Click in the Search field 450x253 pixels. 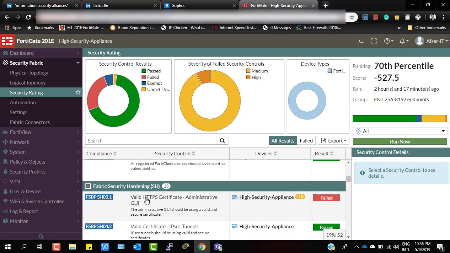[151, 141]
